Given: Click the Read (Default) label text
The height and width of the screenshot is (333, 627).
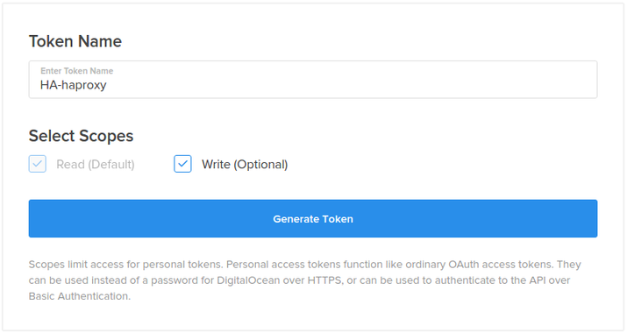Looking at the screenshot, I should [x=96, y=164].
